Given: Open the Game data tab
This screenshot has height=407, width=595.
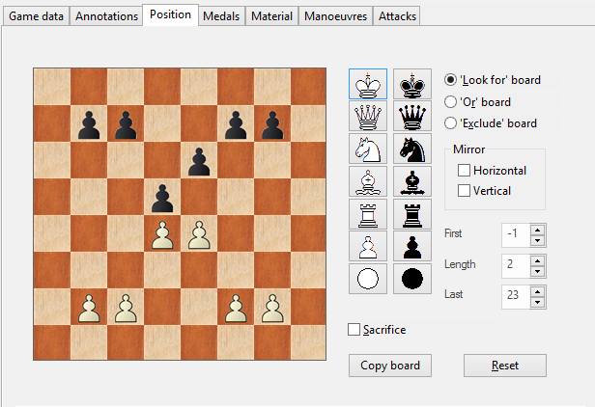Looking at the screenshot, I should [x=36, y=16].
